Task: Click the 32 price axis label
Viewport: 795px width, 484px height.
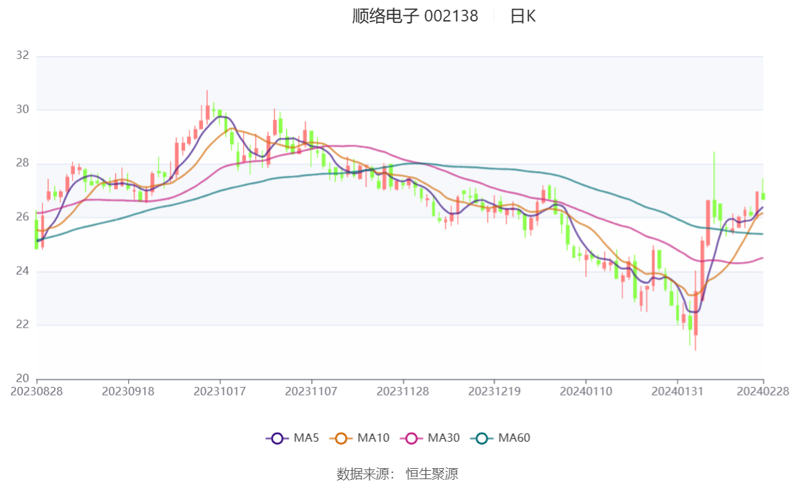Action: pyautogui.click(x=22, y=55)
